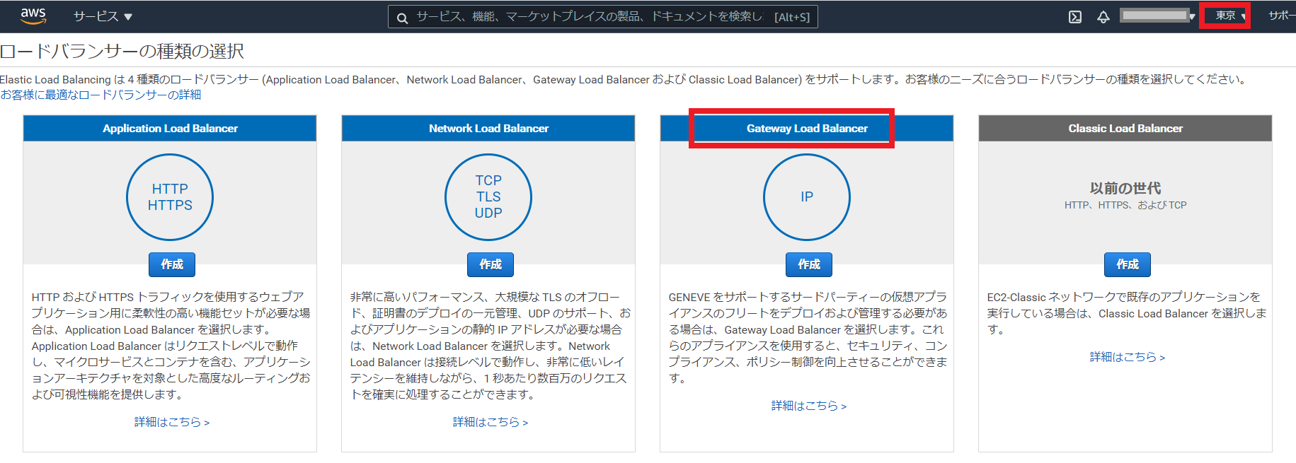Open 詳細はこちら for Classic Load Balancer
This screenshot has height=463, width=1296.
click(1128, 357)
